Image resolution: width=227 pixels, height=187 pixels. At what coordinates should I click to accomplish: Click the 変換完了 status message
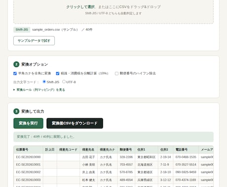click(x=113, y=137)
